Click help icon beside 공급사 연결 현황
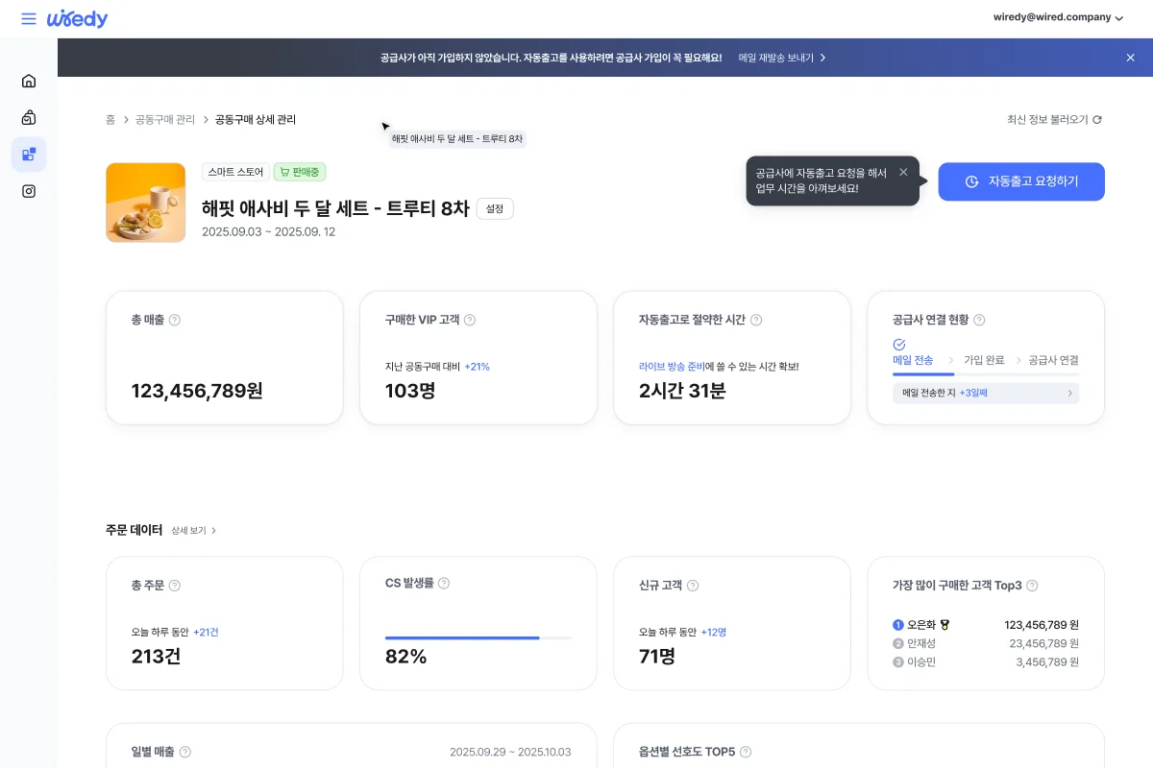 (979, 320)
